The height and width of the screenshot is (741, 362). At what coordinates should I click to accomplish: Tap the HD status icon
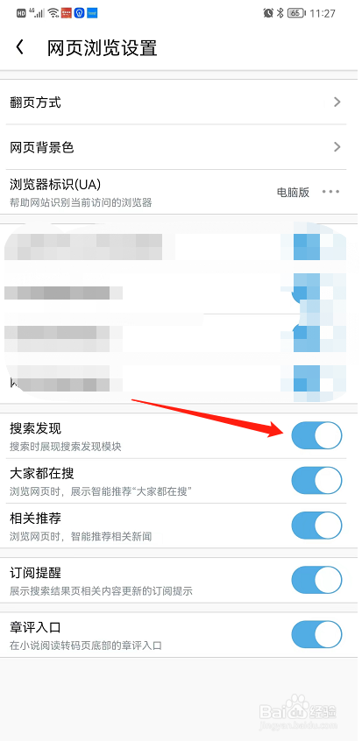[x=21, y=13]
